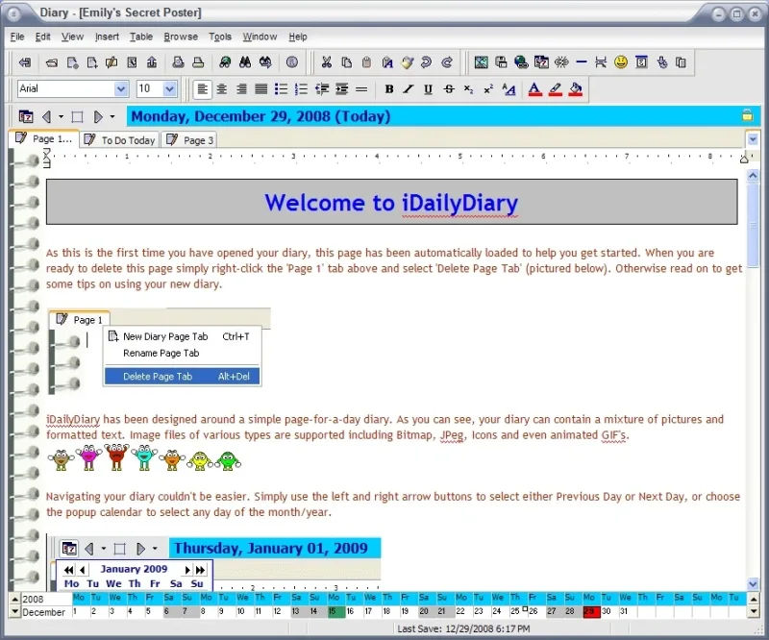Viewport: 769px width, 640px height.
Task: Click the vertical scrollbar down arrow
Action: coord(753,583)
